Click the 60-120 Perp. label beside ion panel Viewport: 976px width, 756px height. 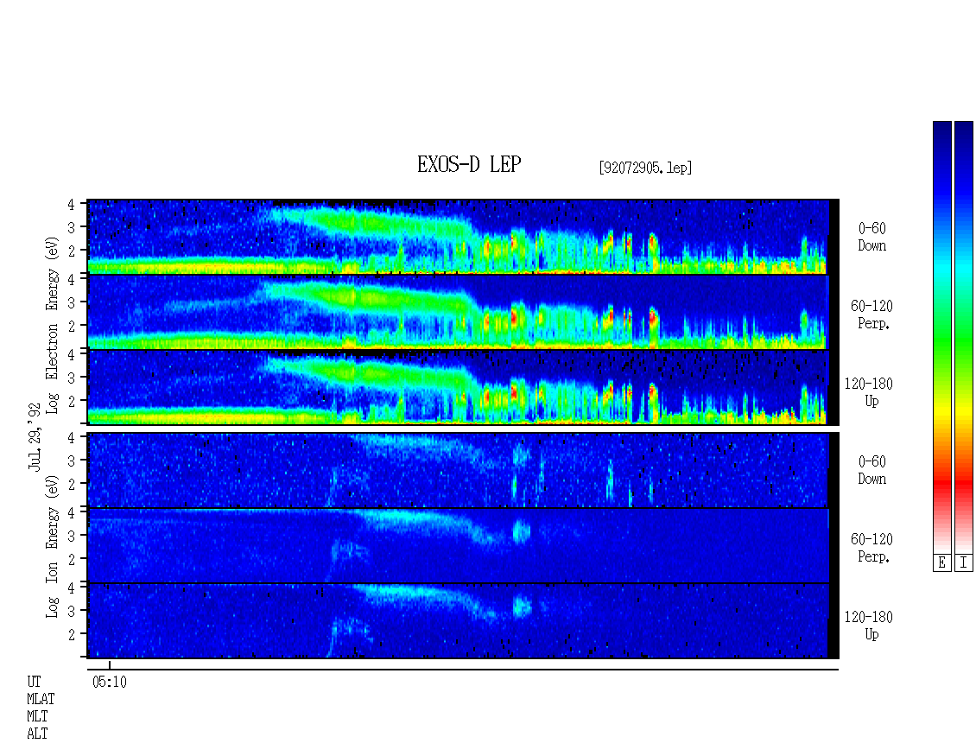871,548
